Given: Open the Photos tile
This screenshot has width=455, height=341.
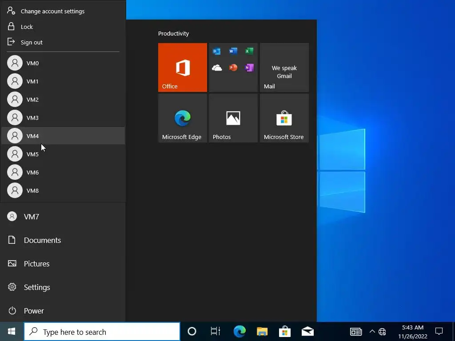Looking at the screenshot, I should pos(233,118).
